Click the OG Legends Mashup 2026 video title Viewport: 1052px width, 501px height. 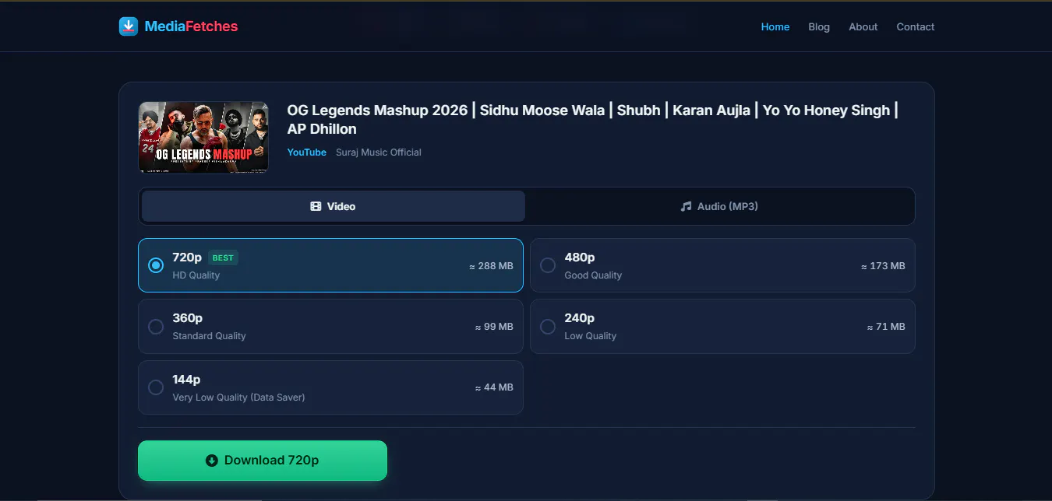point(593,120)
